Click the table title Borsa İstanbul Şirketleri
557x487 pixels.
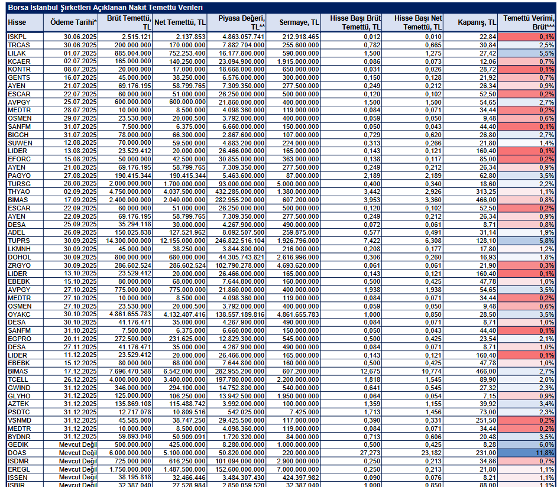point(105,8)
